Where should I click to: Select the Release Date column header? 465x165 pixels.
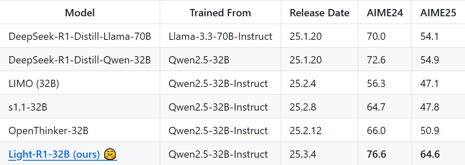click(319, 13)
